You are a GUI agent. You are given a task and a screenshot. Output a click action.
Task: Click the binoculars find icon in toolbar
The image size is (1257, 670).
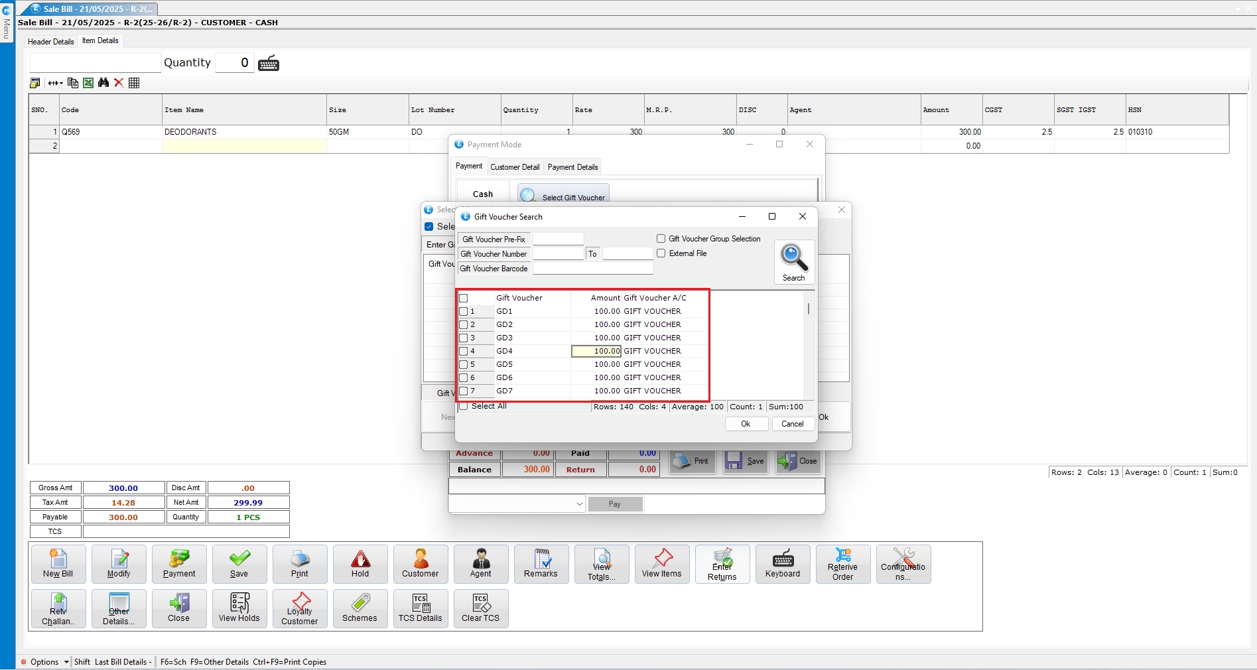click(103, 83)
